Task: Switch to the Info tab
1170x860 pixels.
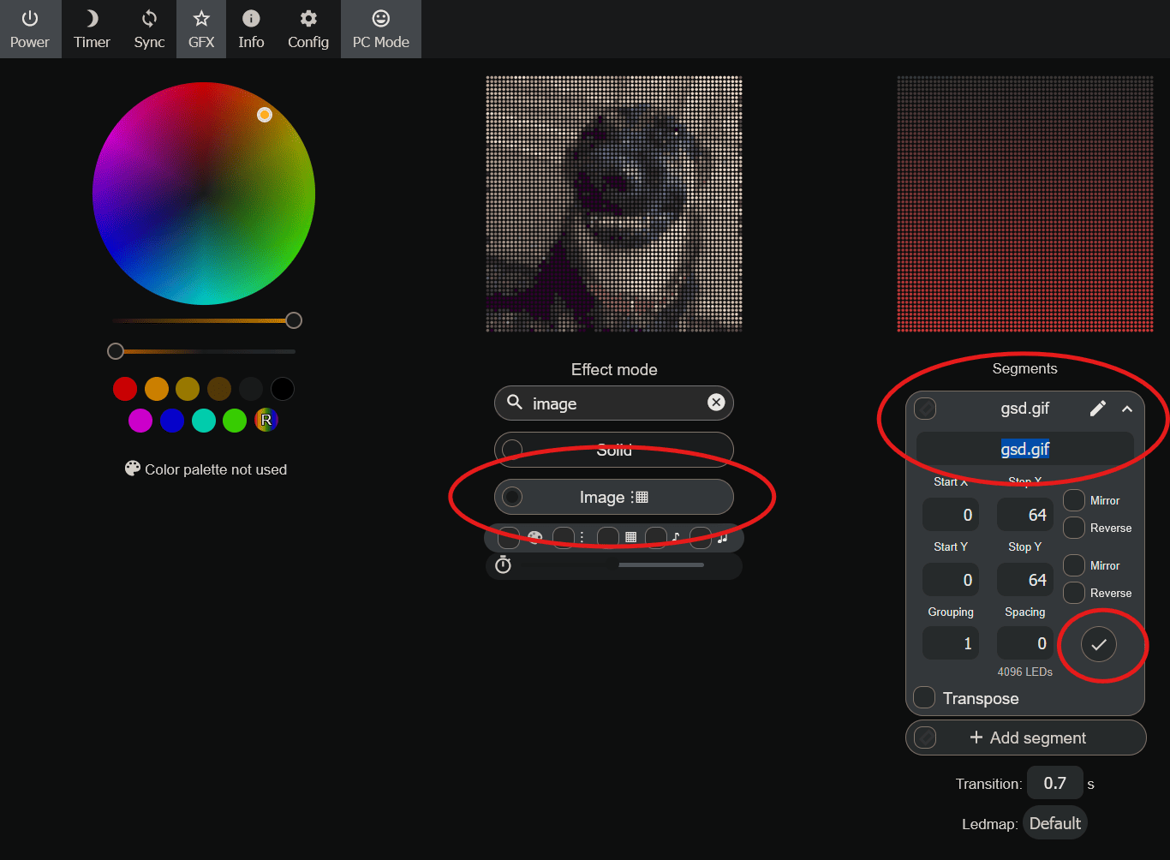Action: click(x=251, y=29)
